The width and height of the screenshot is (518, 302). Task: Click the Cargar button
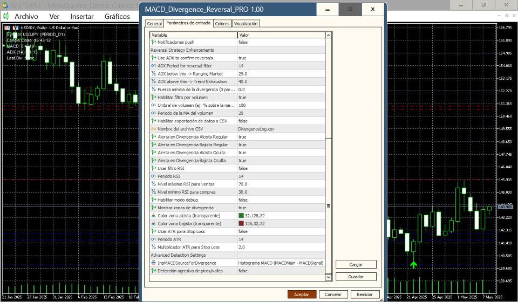click(x=356, y=264)
